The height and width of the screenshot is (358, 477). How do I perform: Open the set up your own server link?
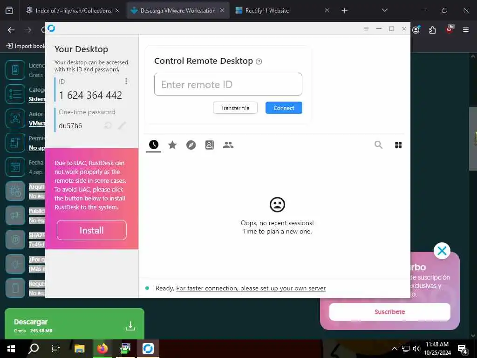tap(251, 288)
